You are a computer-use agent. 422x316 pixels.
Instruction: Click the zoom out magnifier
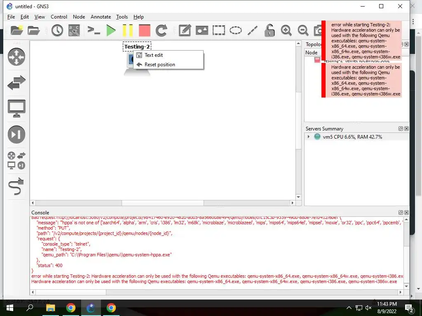point(303,30)
